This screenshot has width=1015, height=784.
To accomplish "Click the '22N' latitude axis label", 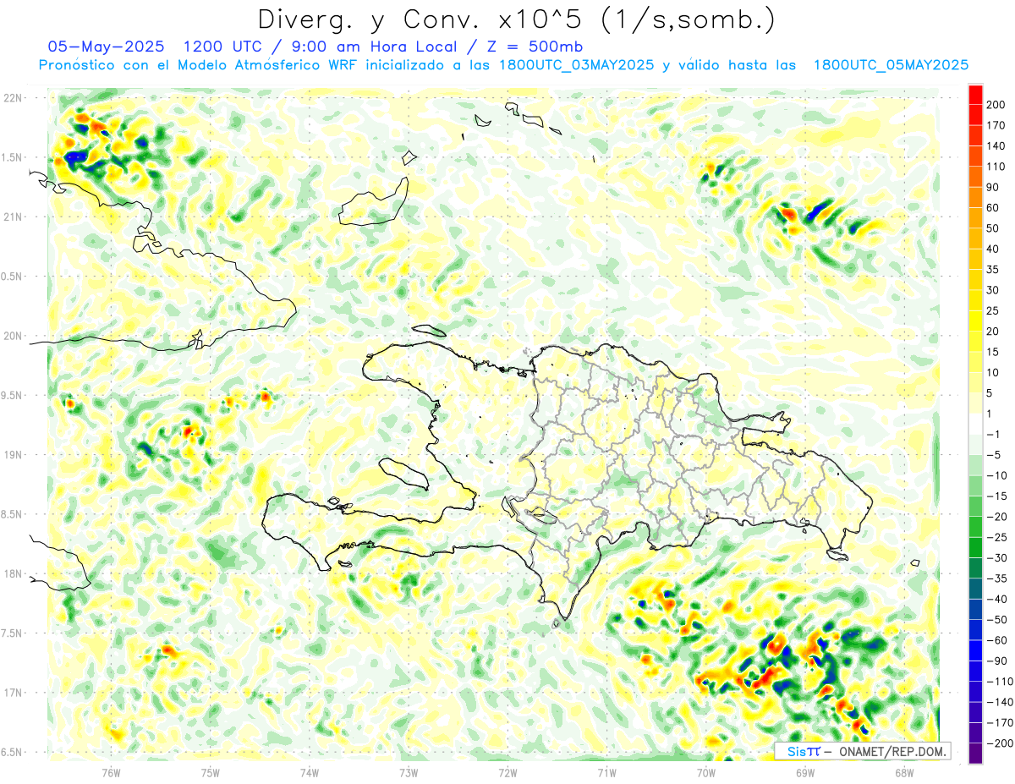I will [x=13, y=98].
